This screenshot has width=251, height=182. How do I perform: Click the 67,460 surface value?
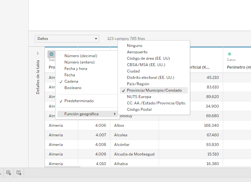pos(213,135)
